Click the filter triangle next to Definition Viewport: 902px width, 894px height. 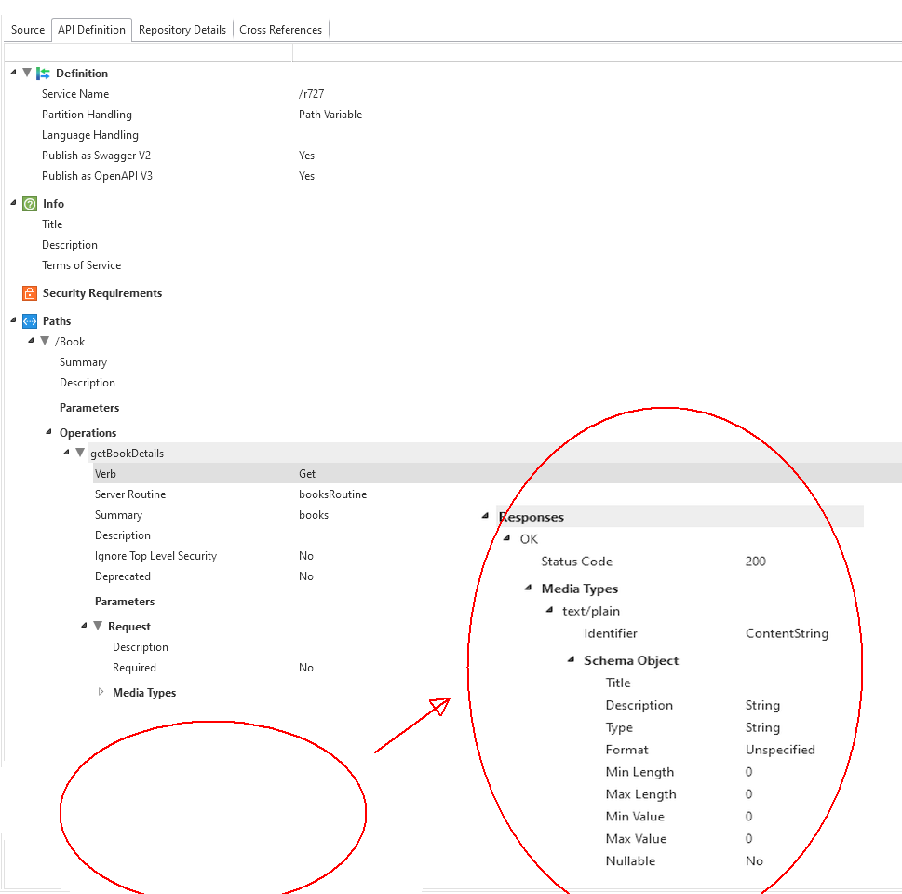click(x=27, y=74)
